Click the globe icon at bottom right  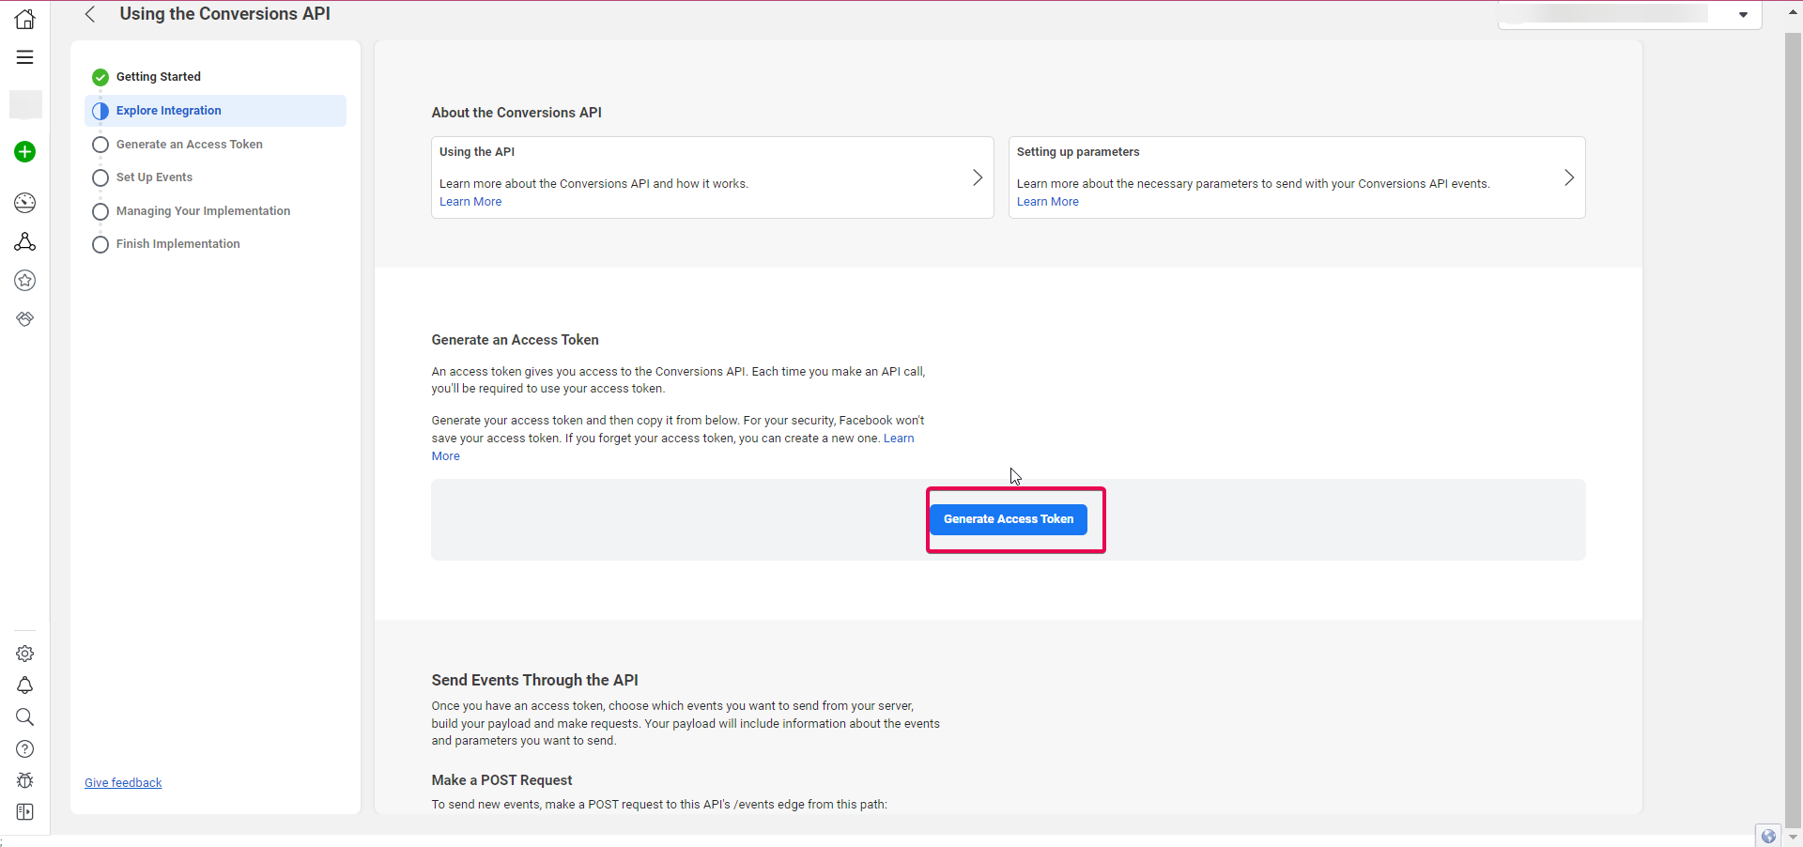tap(1769, 836)
